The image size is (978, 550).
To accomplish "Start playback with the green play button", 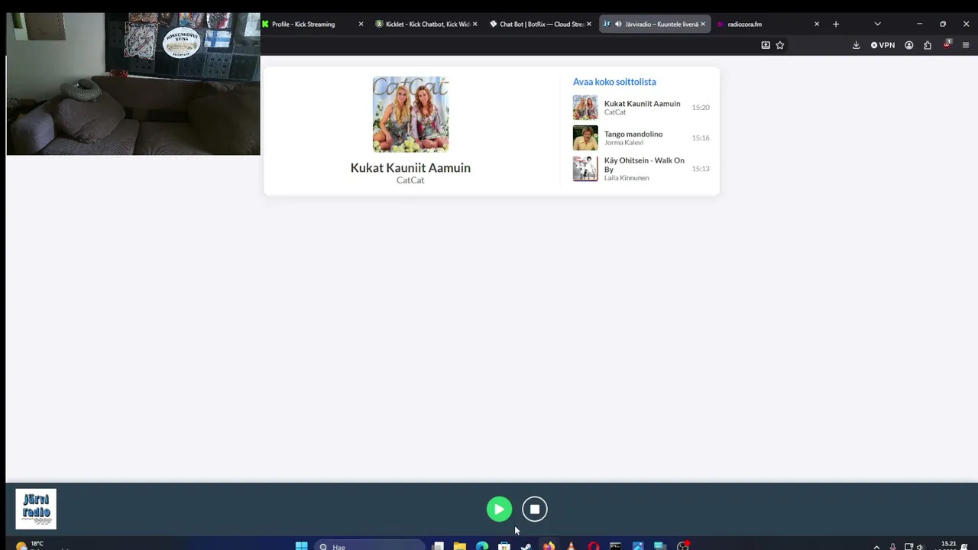I will (x=499, y=510).
